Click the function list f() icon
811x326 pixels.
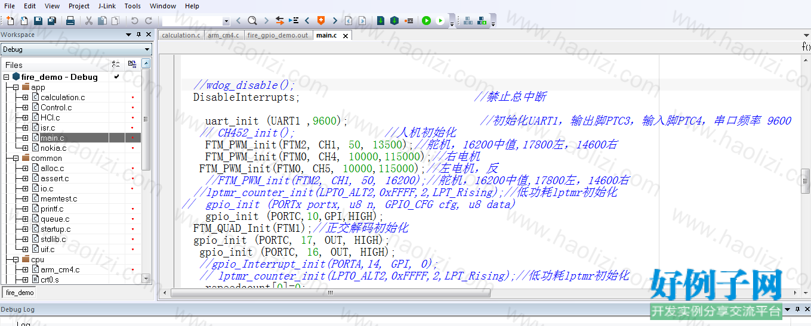point(806,46)
